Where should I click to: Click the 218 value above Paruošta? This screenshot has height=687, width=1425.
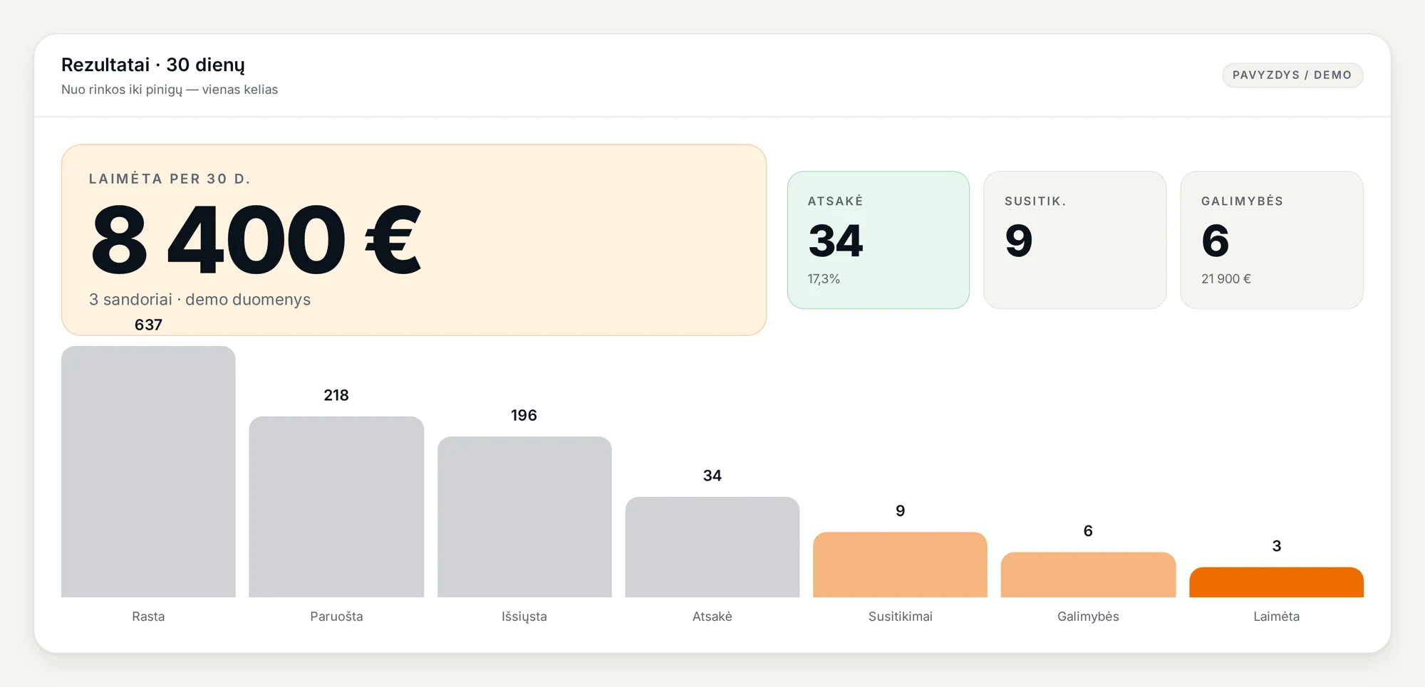336,395
